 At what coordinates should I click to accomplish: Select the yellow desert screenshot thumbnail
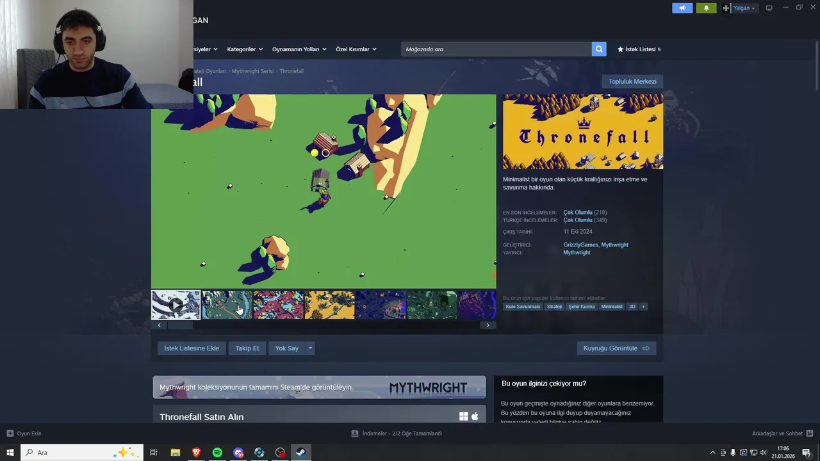(x=329, y=305)
